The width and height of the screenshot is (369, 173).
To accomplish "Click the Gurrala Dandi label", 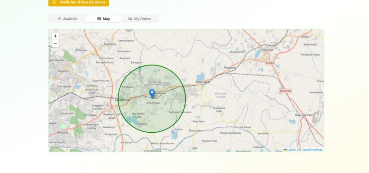I will (243, 127).
